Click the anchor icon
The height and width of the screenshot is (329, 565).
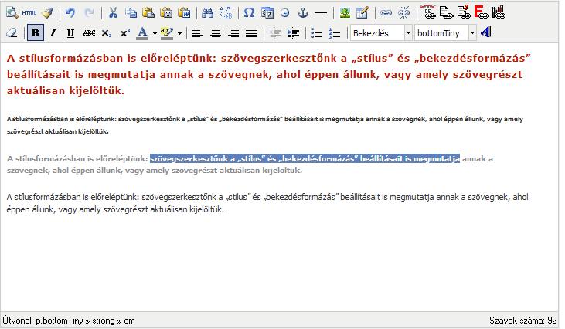[303, 13]
